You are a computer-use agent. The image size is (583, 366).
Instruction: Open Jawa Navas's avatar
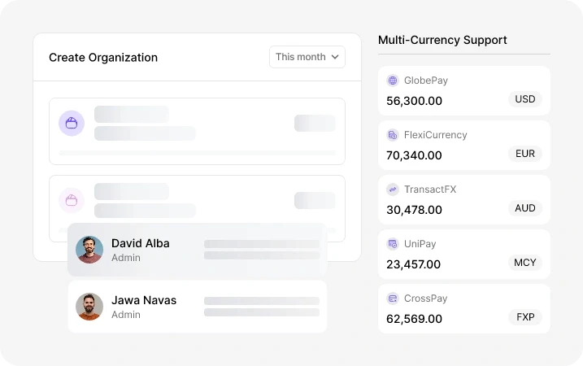[x=89, y=307]
